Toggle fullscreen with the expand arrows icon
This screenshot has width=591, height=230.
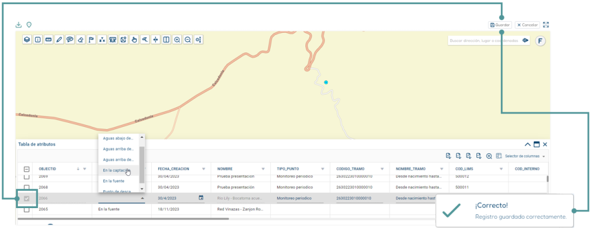pyautogui.click(x=546, y=25)
